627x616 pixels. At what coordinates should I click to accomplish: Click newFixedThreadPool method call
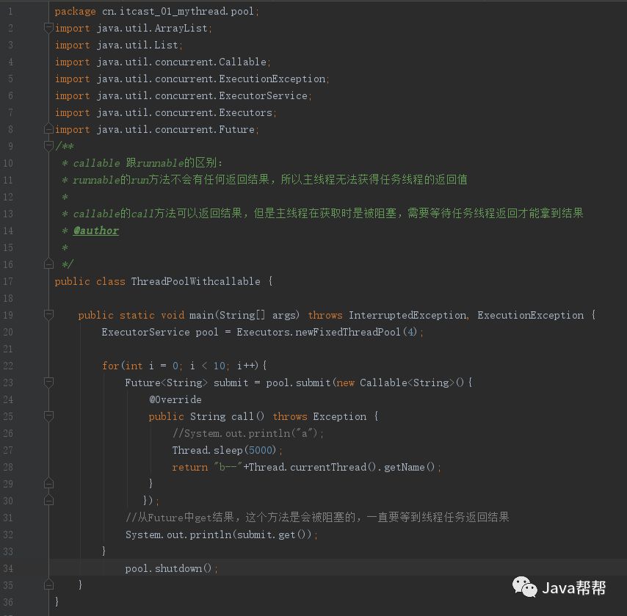coord(348,332)
